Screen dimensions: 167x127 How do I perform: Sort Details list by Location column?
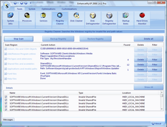tap(140, 93)
